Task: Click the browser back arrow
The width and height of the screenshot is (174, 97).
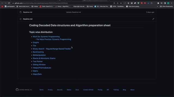Action: click(2, 3)
